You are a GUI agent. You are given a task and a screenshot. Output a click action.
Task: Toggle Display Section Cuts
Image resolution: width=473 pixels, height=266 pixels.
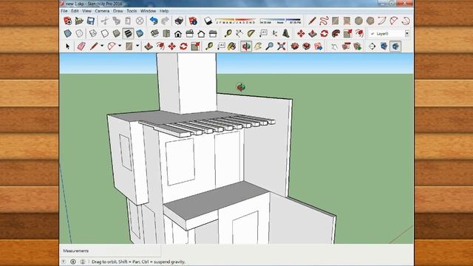395,47
